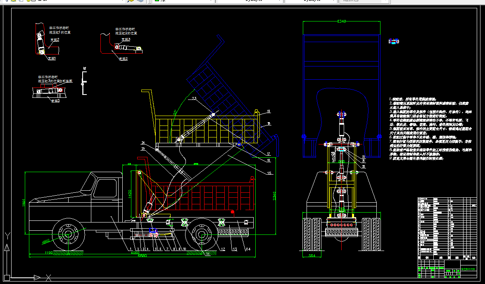Select the 支架3 label under cylinder 3 detail

55,101
